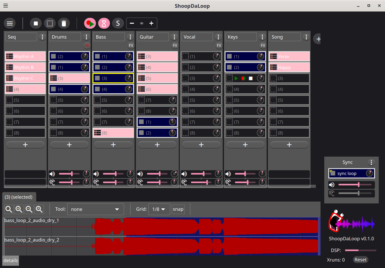
Task: Click the Reset xruns button
Action: [x=360, y=260]
